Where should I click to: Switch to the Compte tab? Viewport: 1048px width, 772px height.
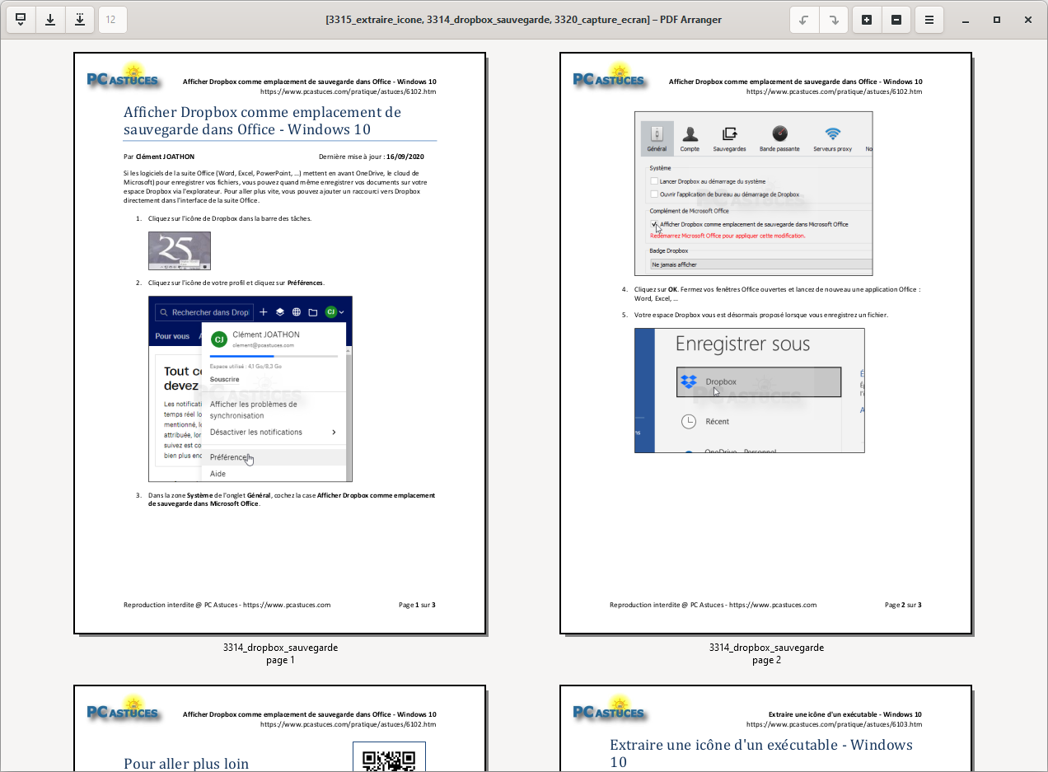click(x=690, y=137)
